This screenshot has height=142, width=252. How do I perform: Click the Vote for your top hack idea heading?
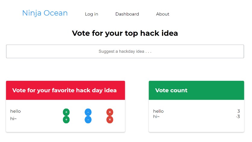tap(125, 33)
